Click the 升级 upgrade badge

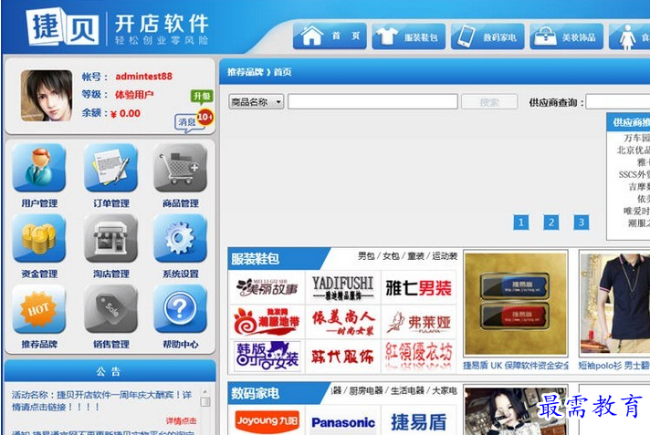202,97
